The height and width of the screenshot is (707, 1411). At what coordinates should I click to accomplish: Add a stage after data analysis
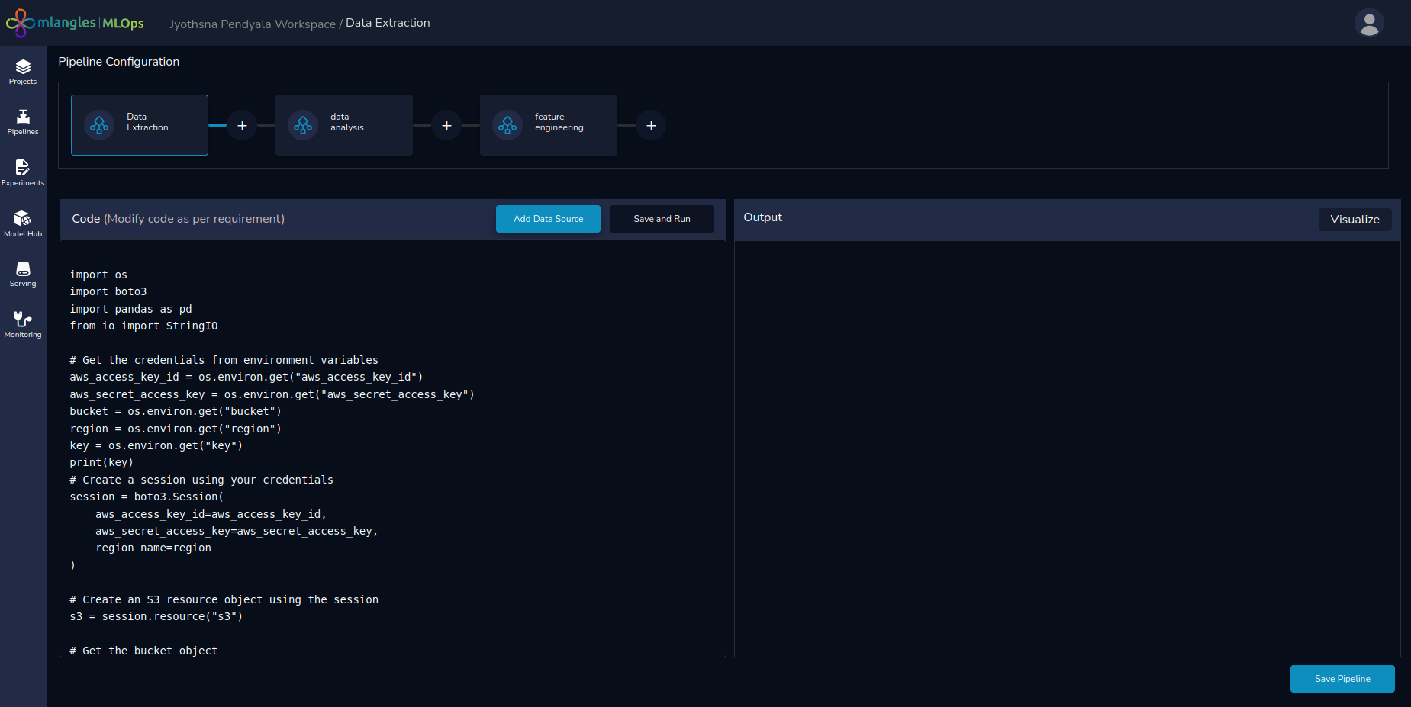coord(446,126)
